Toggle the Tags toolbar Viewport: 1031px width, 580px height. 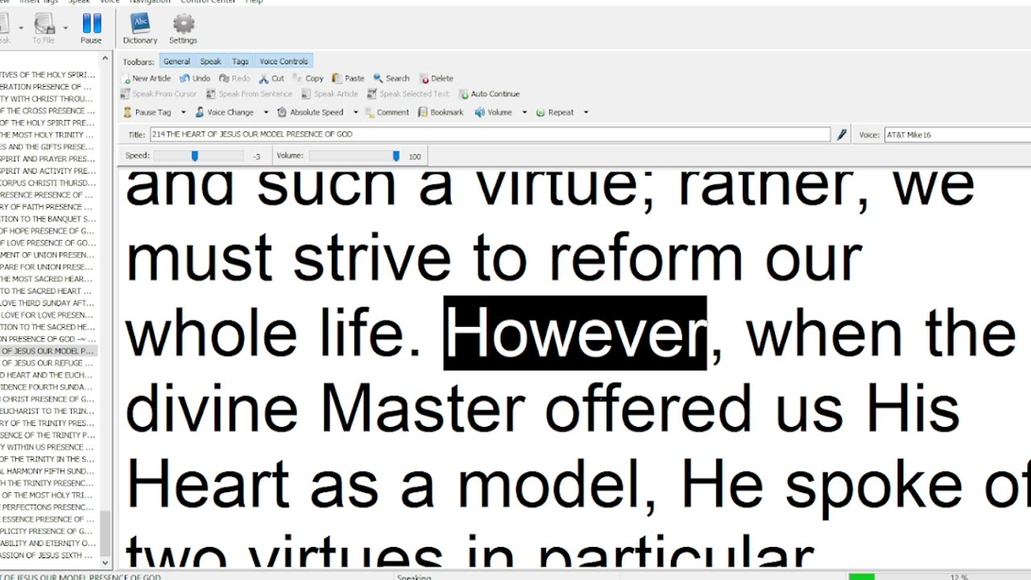(x=240, y=61)
